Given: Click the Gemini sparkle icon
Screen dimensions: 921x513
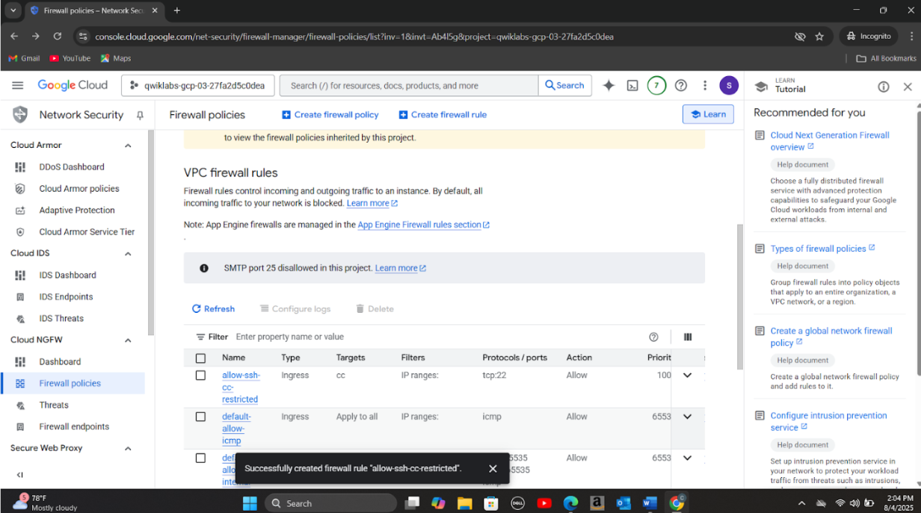Looking at the screenshot, I should [609, 85].
